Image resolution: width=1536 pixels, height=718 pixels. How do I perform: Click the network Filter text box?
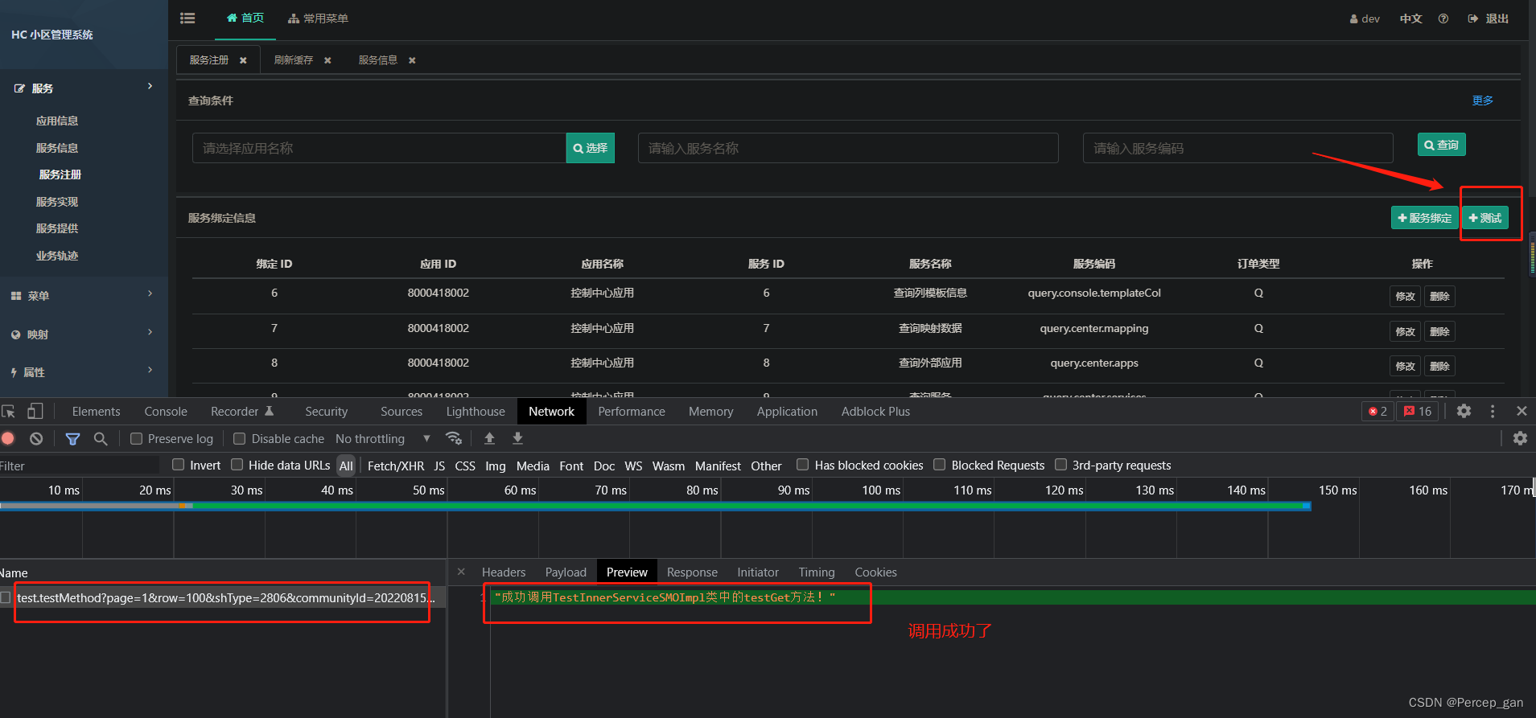tap(80, 466)
